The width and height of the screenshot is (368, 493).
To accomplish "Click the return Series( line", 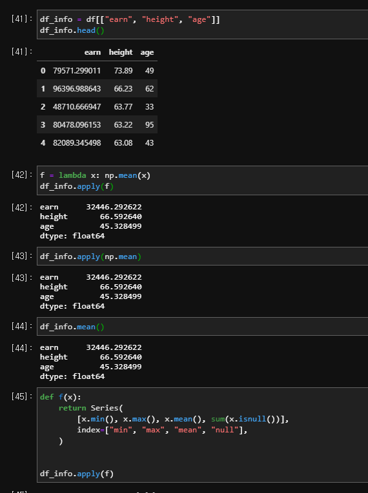I will coord(91,408).
